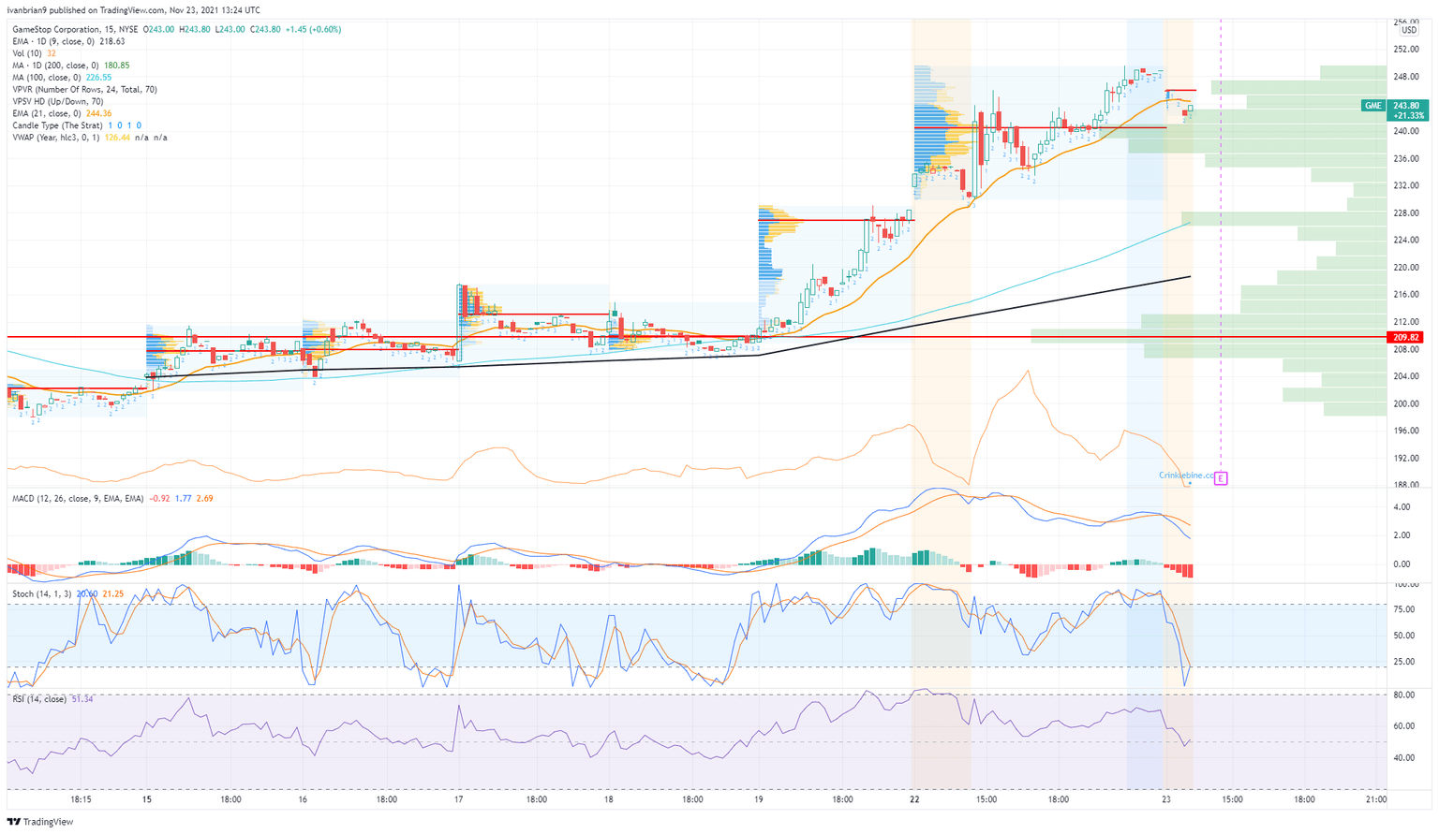Click the TradingView logo at the bottom
This screenshot has height=834, width=1439.
[x=39, y=822]
